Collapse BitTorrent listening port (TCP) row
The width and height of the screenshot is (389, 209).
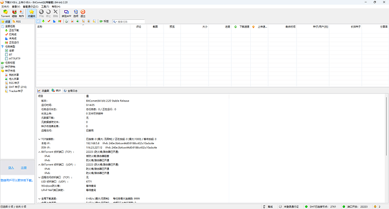39,152
